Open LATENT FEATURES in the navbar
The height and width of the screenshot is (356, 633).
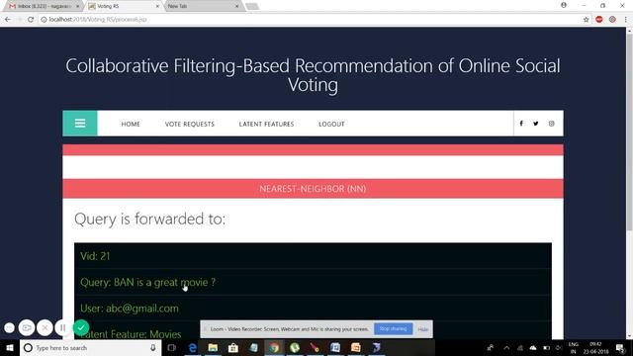click(x=266, y=124)
